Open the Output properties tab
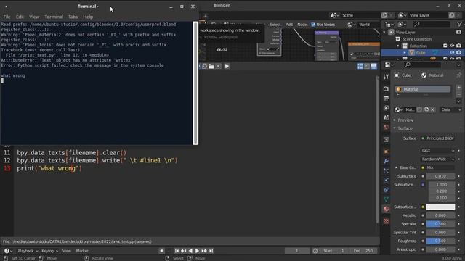This screenshot has width=465, height=261. (386, 99)
